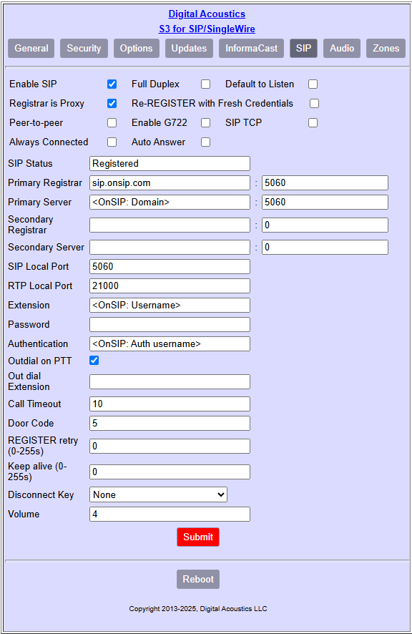Click the RTP Local Port field
The width and height of the screenshot is (412, 634).
pyautogui.click(x=170, y=286)
